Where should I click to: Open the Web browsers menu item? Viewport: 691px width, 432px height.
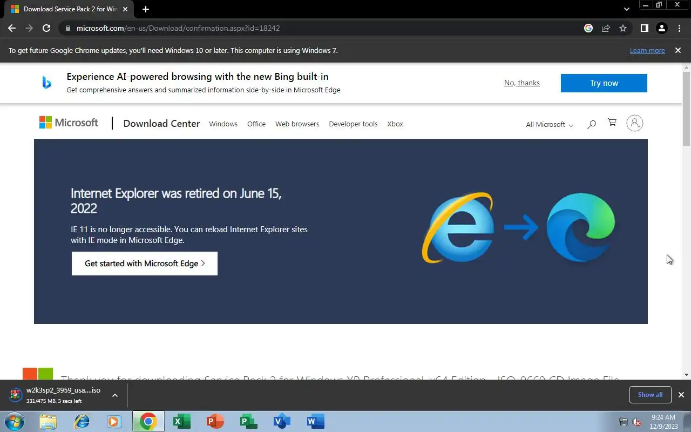coord(297,124)
